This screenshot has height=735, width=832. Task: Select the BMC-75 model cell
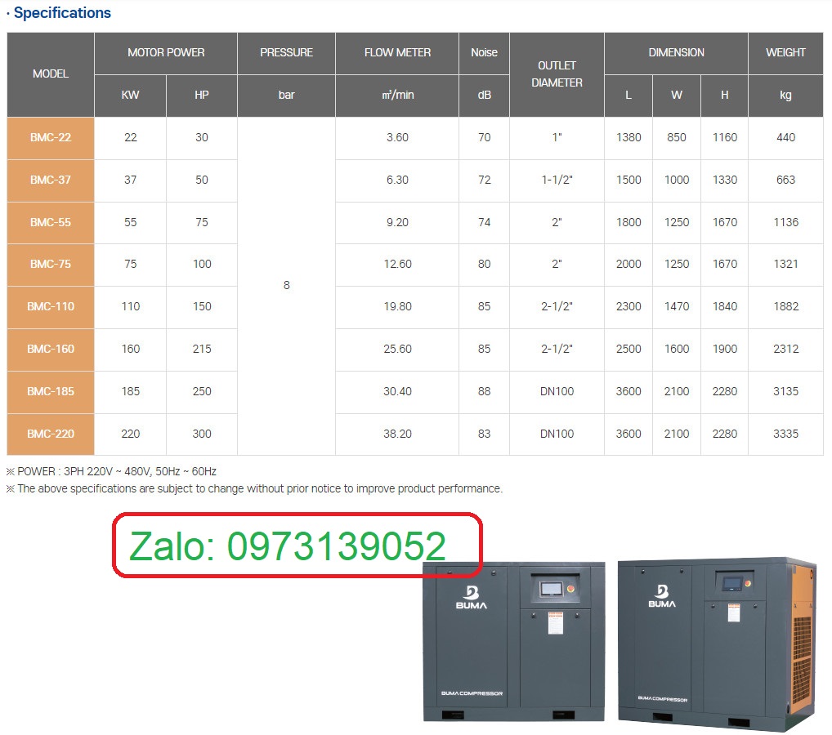tap(51, 264)
